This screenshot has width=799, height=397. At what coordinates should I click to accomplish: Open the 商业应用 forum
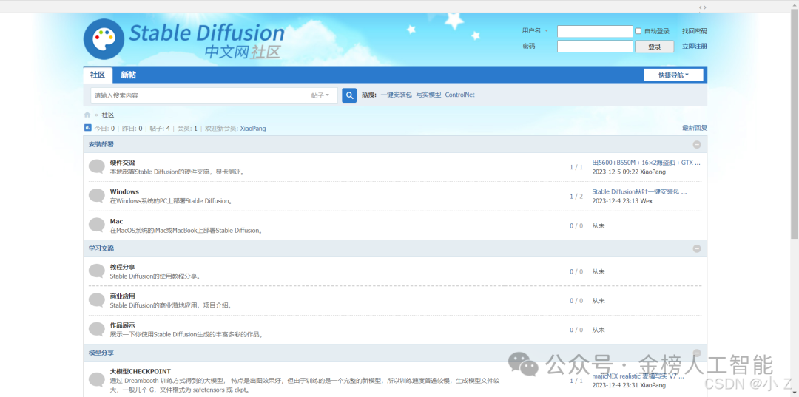tap(122, 296)
